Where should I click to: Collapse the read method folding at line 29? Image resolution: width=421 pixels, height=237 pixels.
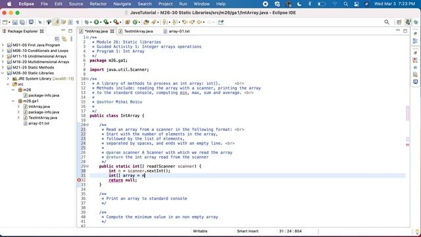tap(87, 166)
